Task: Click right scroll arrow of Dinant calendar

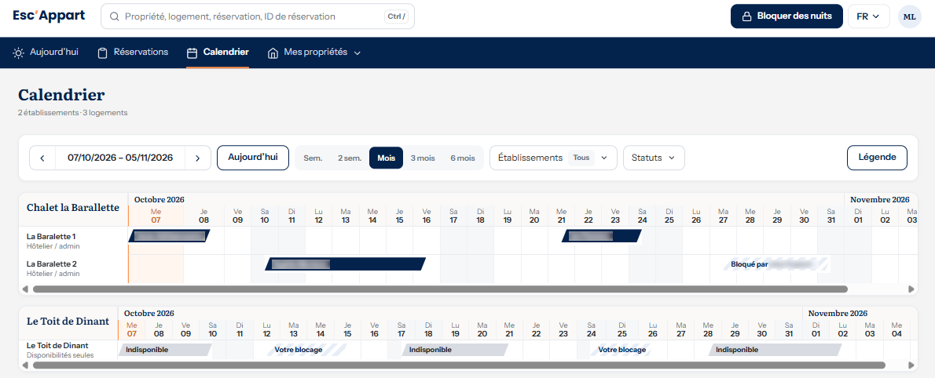Action: [x=911, y=365]
